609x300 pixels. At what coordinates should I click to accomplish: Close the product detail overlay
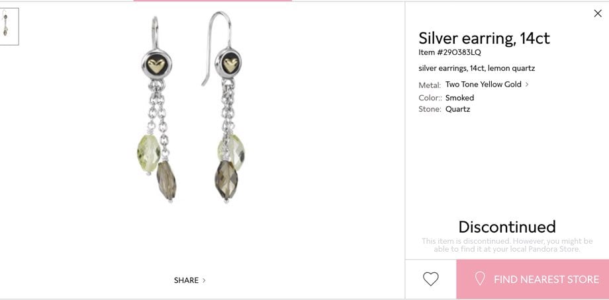click(597, 14)
